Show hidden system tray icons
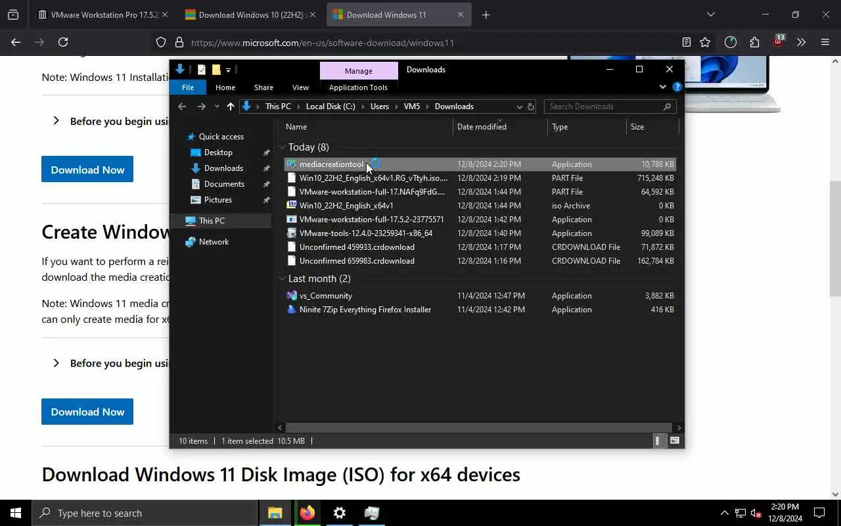Image resolution: width=841 pixels, height=526 pixels. (x=725, y=513)
